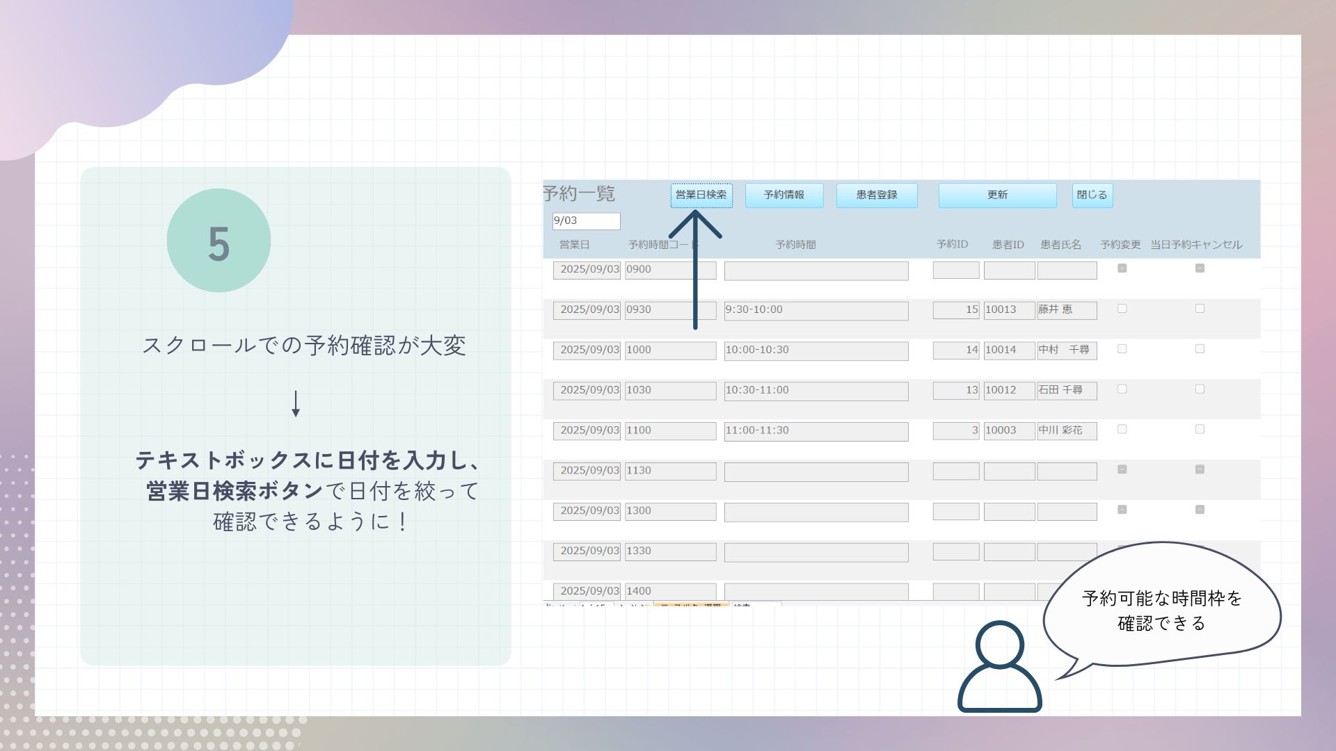Click the 9:30-10:00 予約時間 field
The image size is (1336, 751).
[816, 310]
